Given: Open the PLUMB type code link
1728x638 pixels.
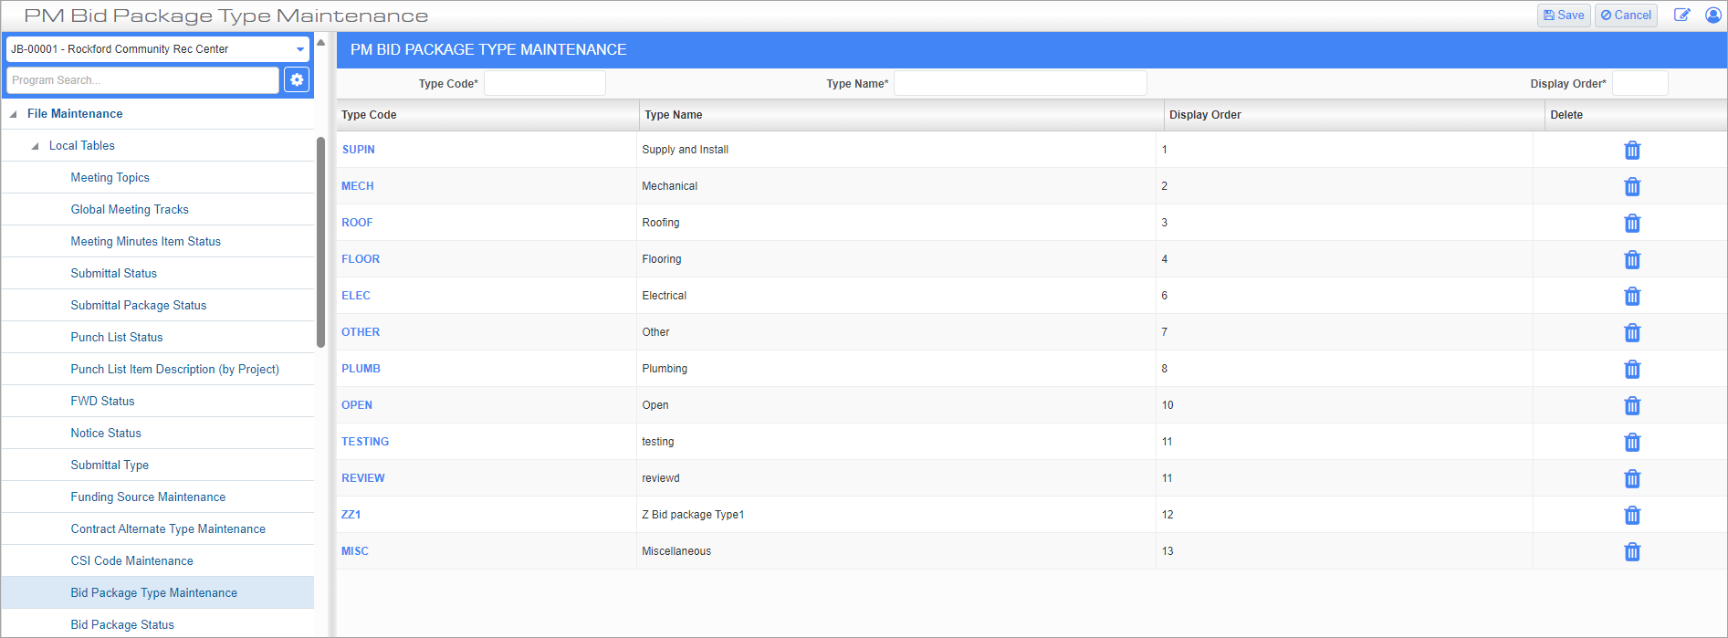Looking at the screenshot, I should point(361,369).
